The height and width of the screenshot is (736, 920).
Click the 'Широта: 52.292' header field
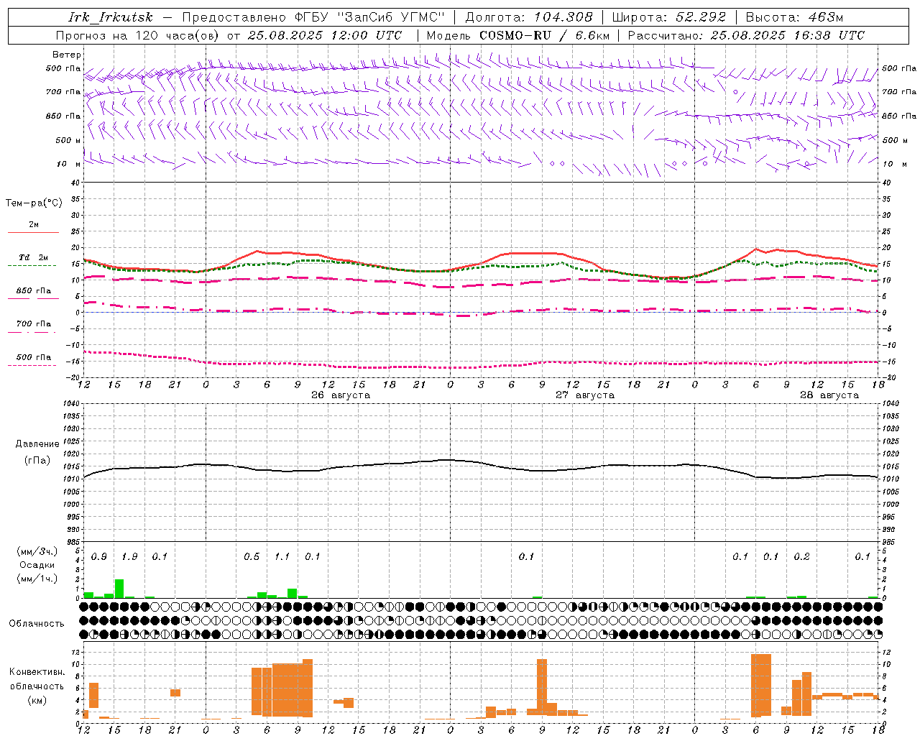click(669, 17)
